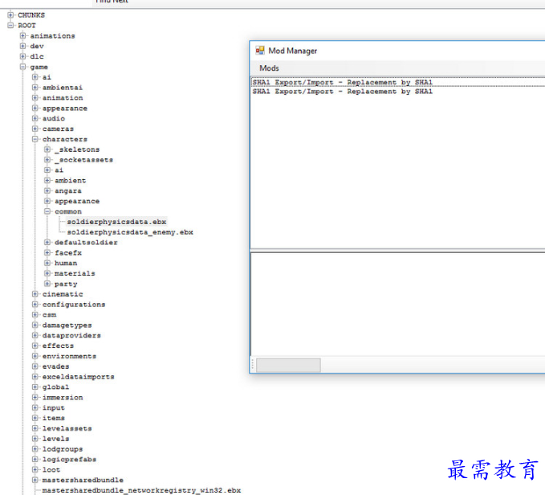The image size is (545, 495).
Task: Select the materials folder label
Action: tap(75, 273)
